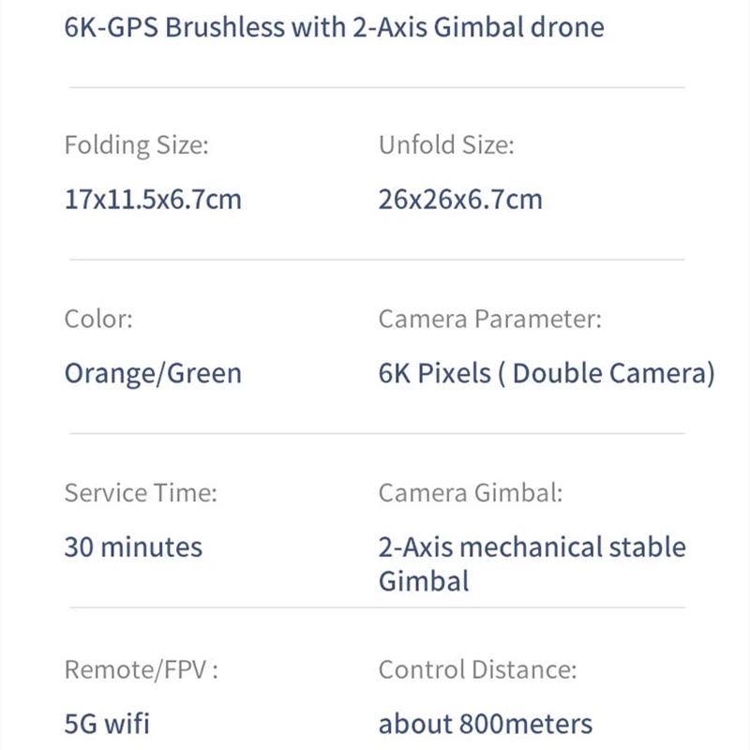Select the 30 minutes value
Screen dimensions: 750x750
pyautogui.click(x=133, y=547)
